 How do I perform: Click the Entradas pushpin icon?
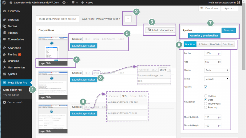[x=4, y=20]
